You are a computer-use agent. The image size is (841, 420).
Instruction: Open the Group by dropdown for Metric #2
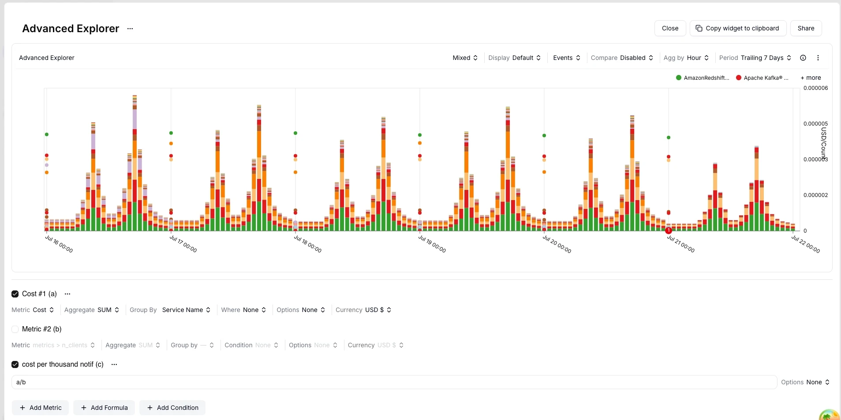click(x=192, y=345)
